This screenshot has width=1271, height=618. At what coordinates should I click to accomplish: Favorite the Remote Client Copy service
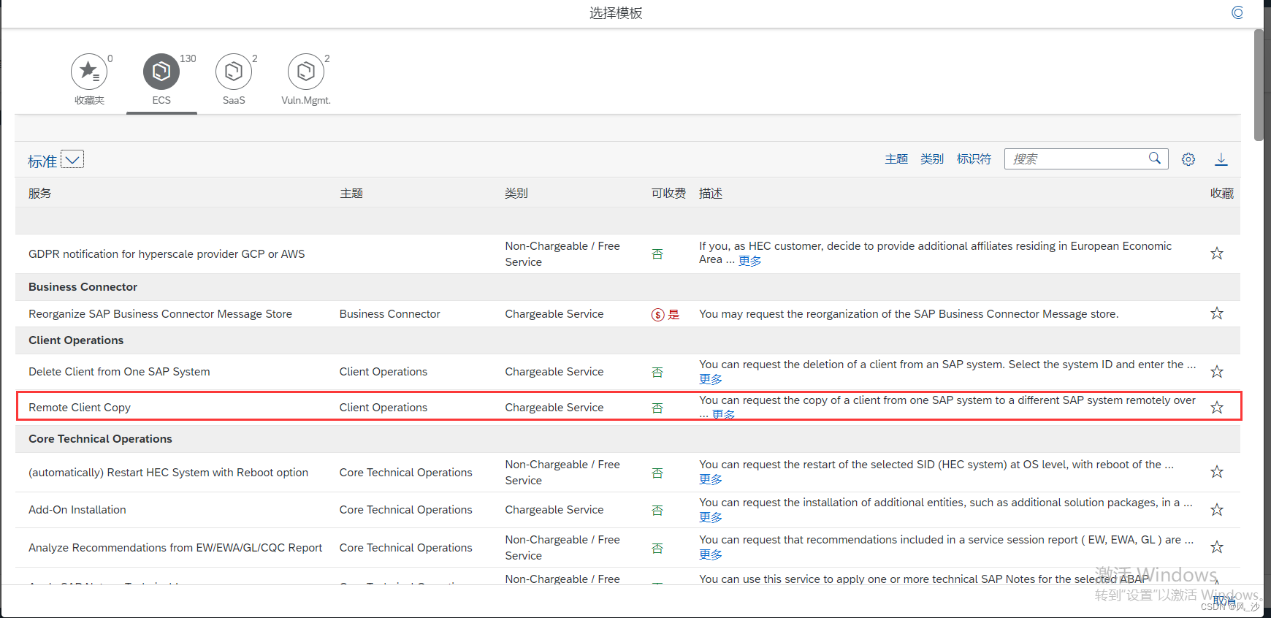pyautogui.click(x=1216, y=408)
